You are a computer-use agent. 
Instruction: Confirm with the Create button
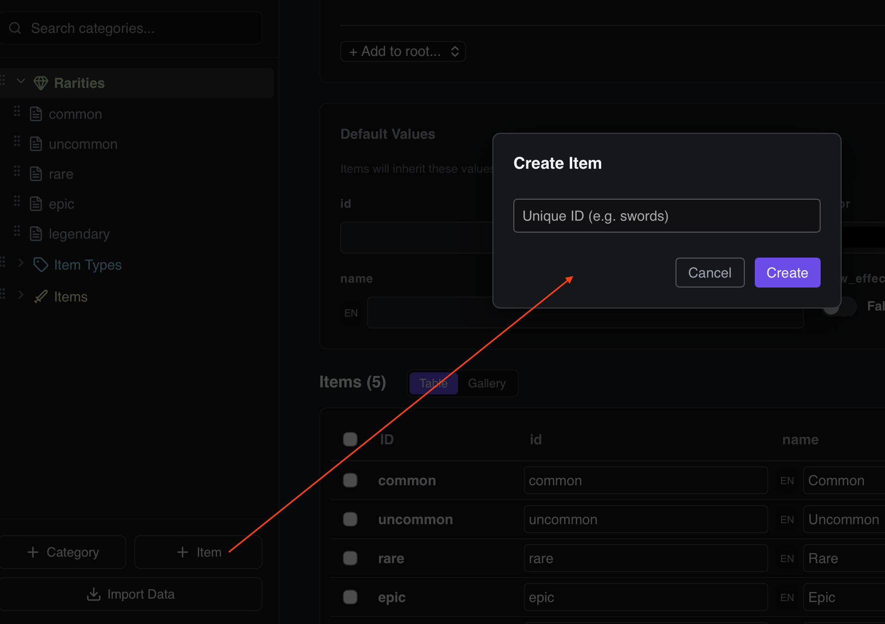tap(787, 273)
